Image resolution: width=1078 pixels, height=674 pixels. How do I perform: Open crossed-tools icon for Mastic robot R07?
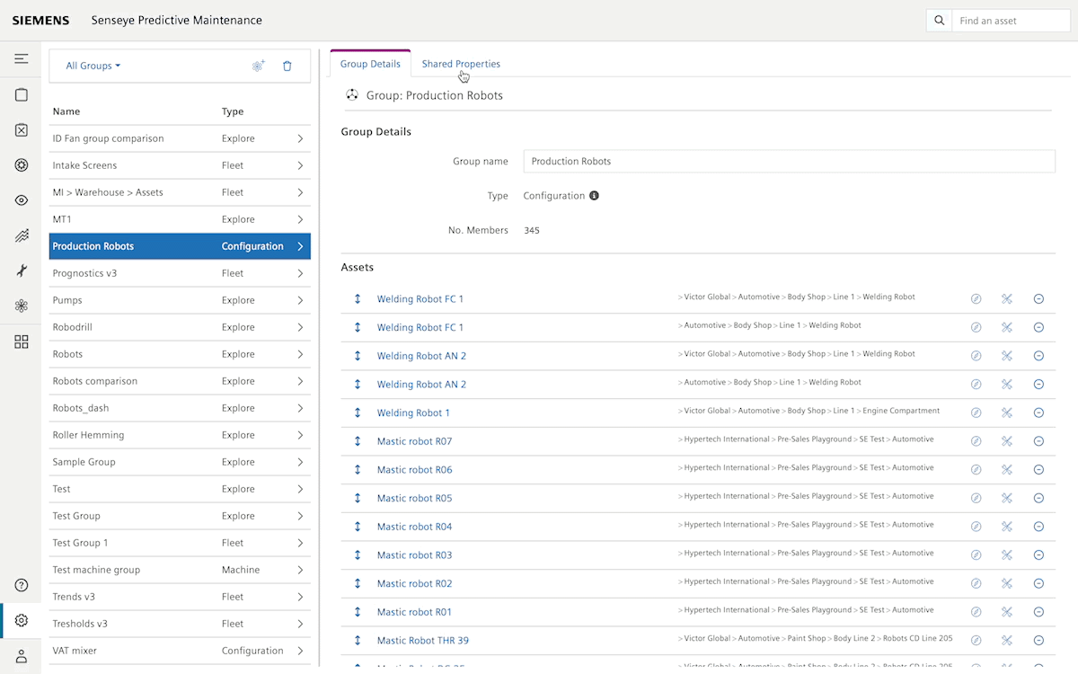pyautogui.click(x=1007, y=441)
